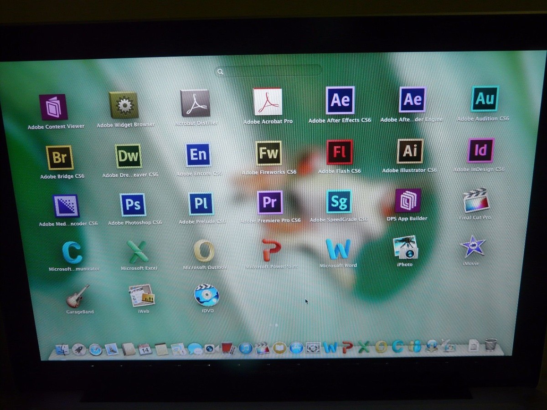Open Adobe Media Encoder CS6
The image size is (547, 410).
click(66, 206)
